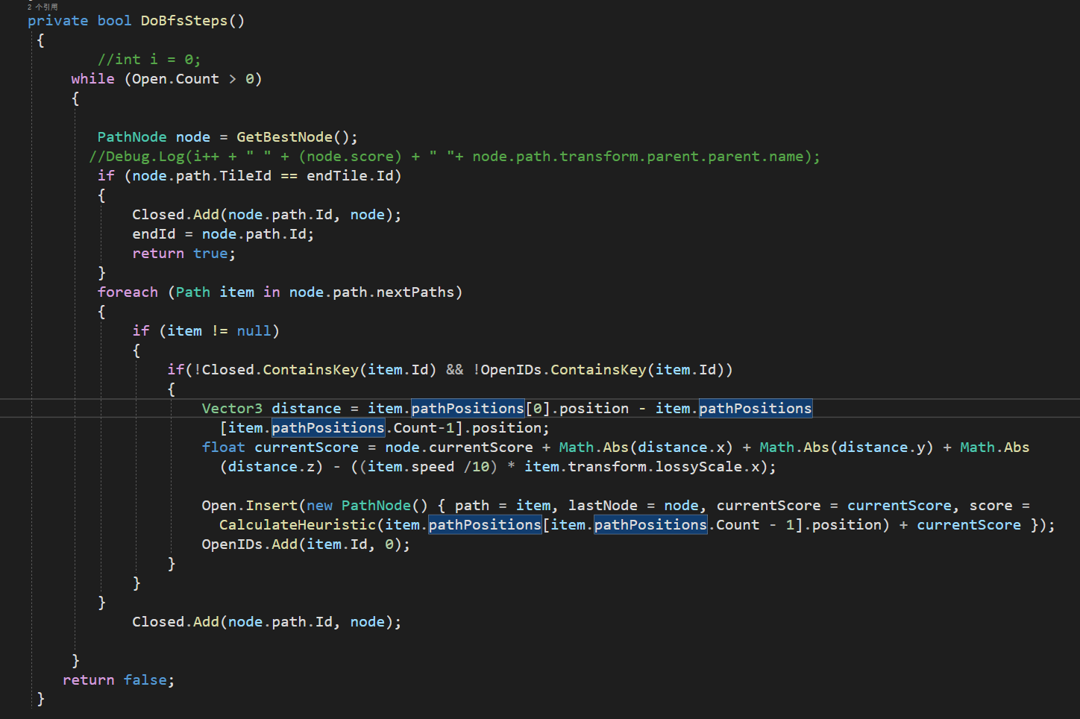This screenshot has height=719, width=1080.
Task: Click the '//Debug.Log' commented line
Action: tap(454, 157)
